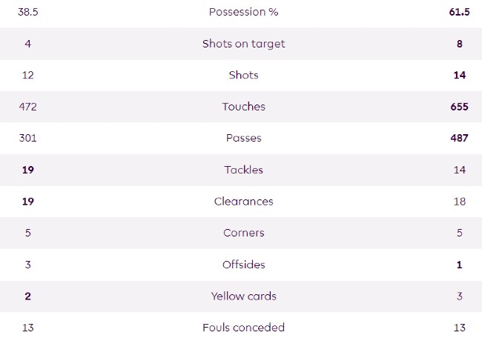Select the 301 passes value
The width and height of the screenshot is (482, 338).
[28, 138]
